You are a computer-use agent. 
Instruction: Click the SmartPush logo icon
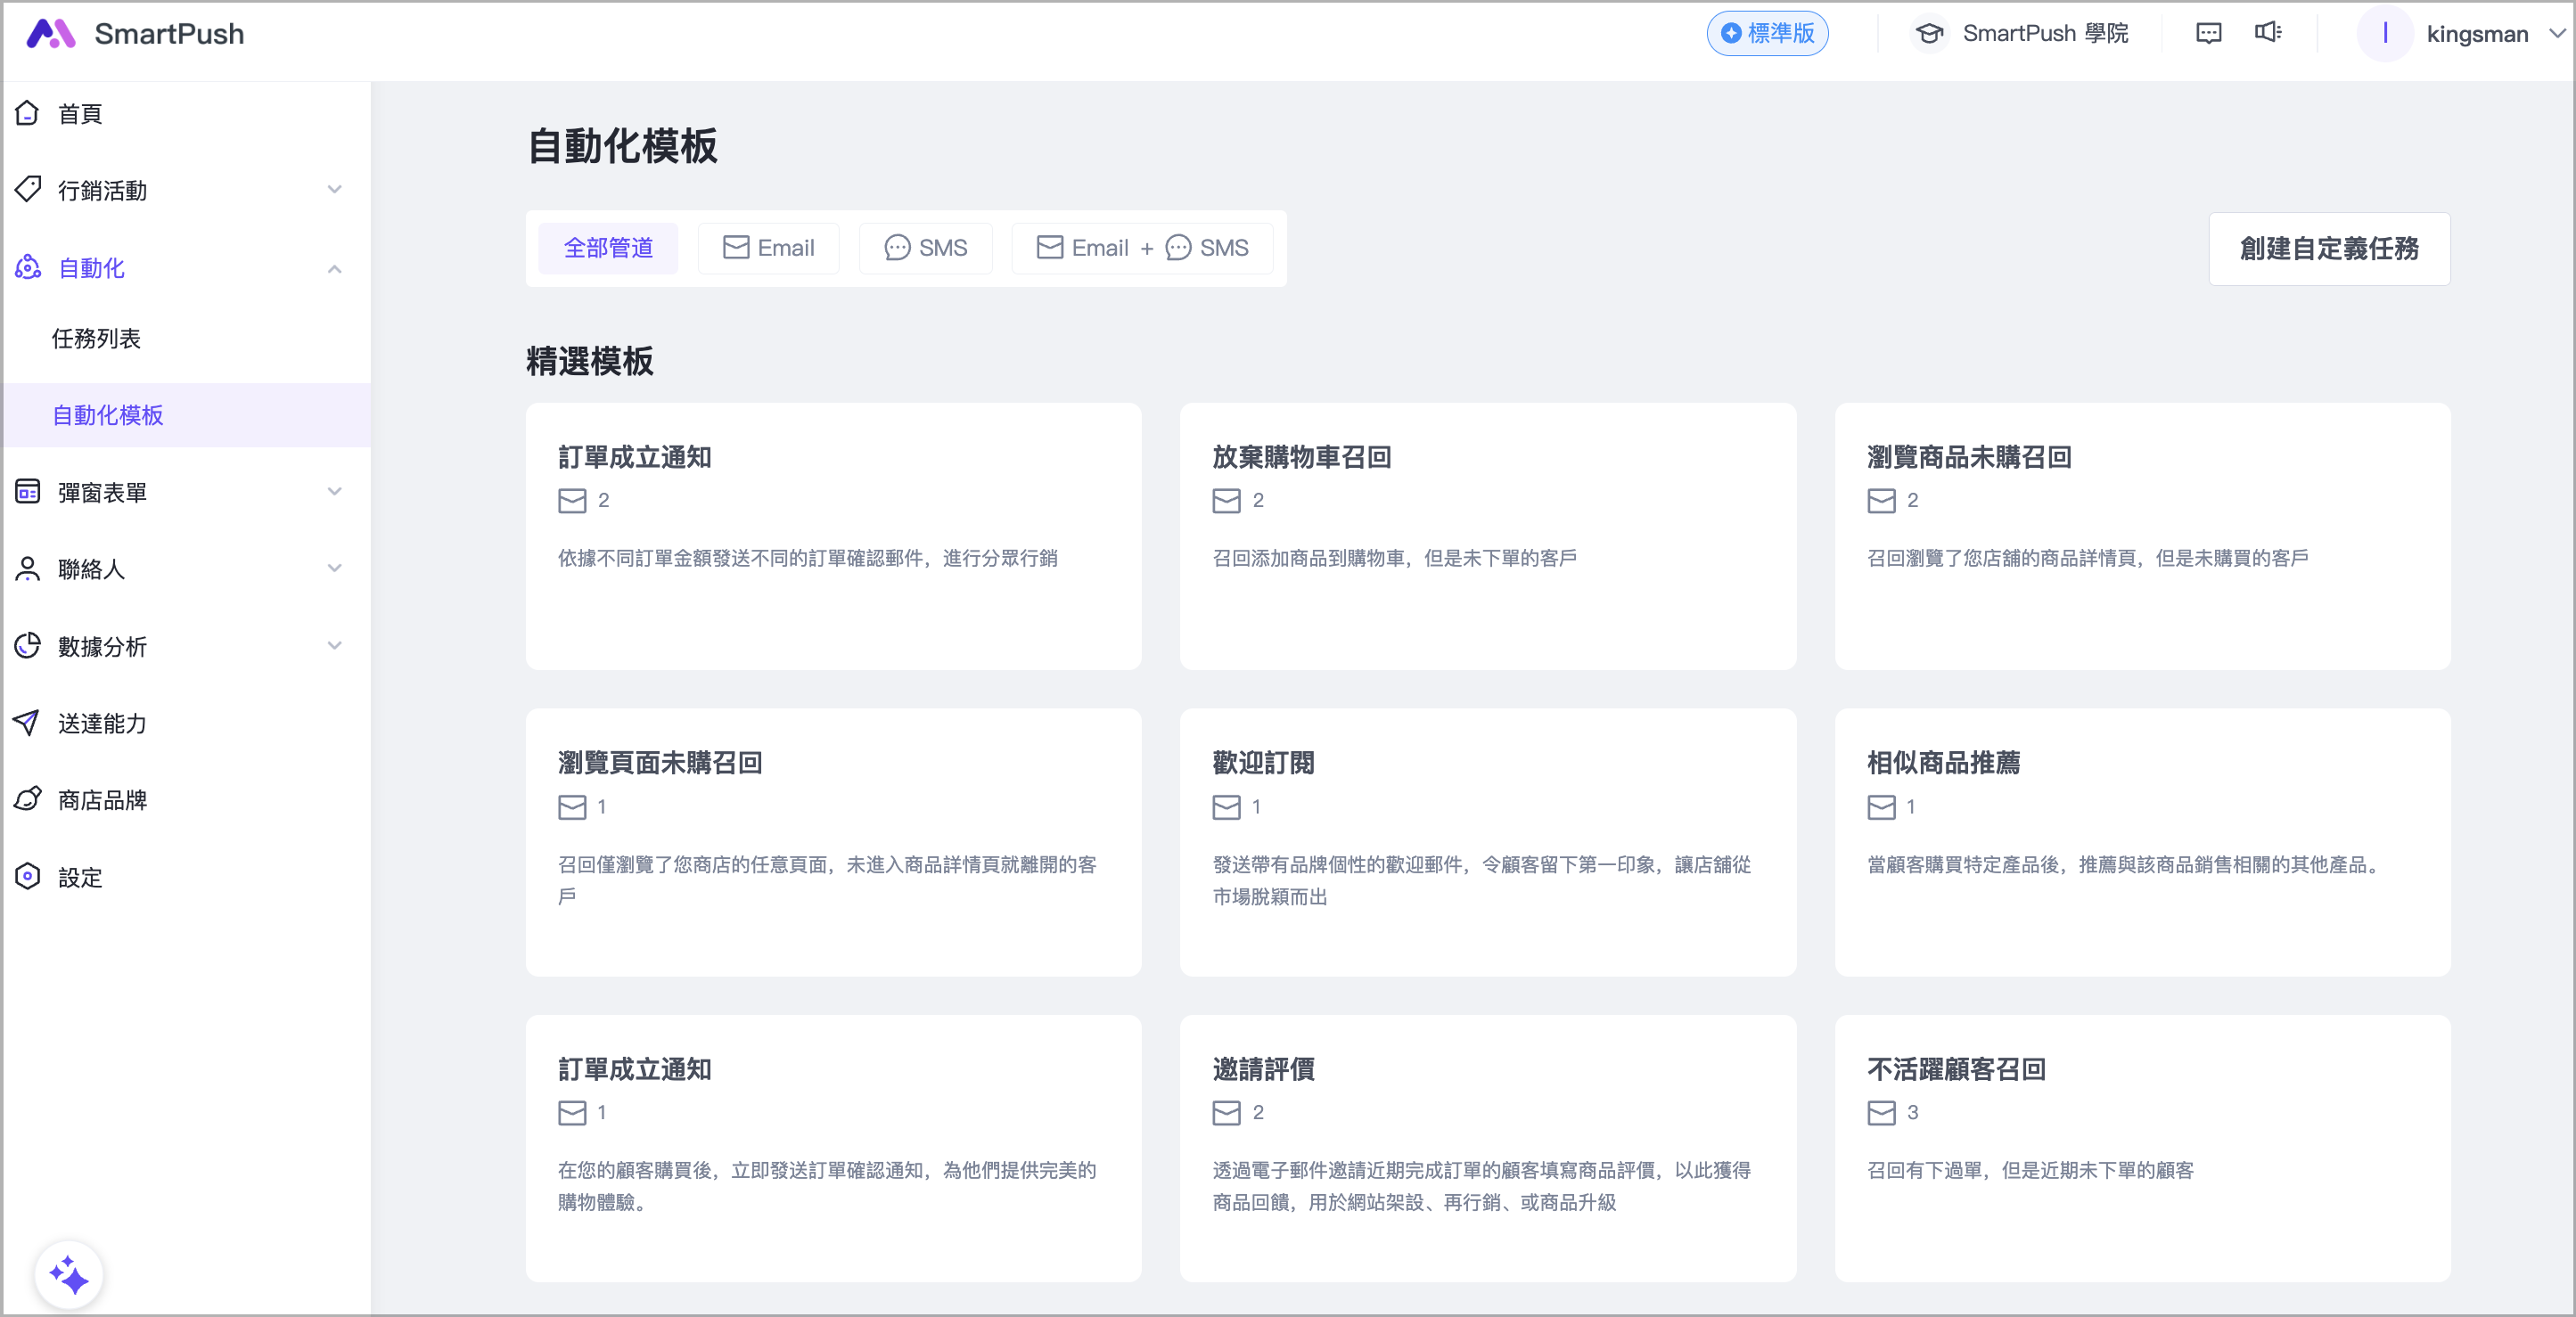(x=50, y=34)
